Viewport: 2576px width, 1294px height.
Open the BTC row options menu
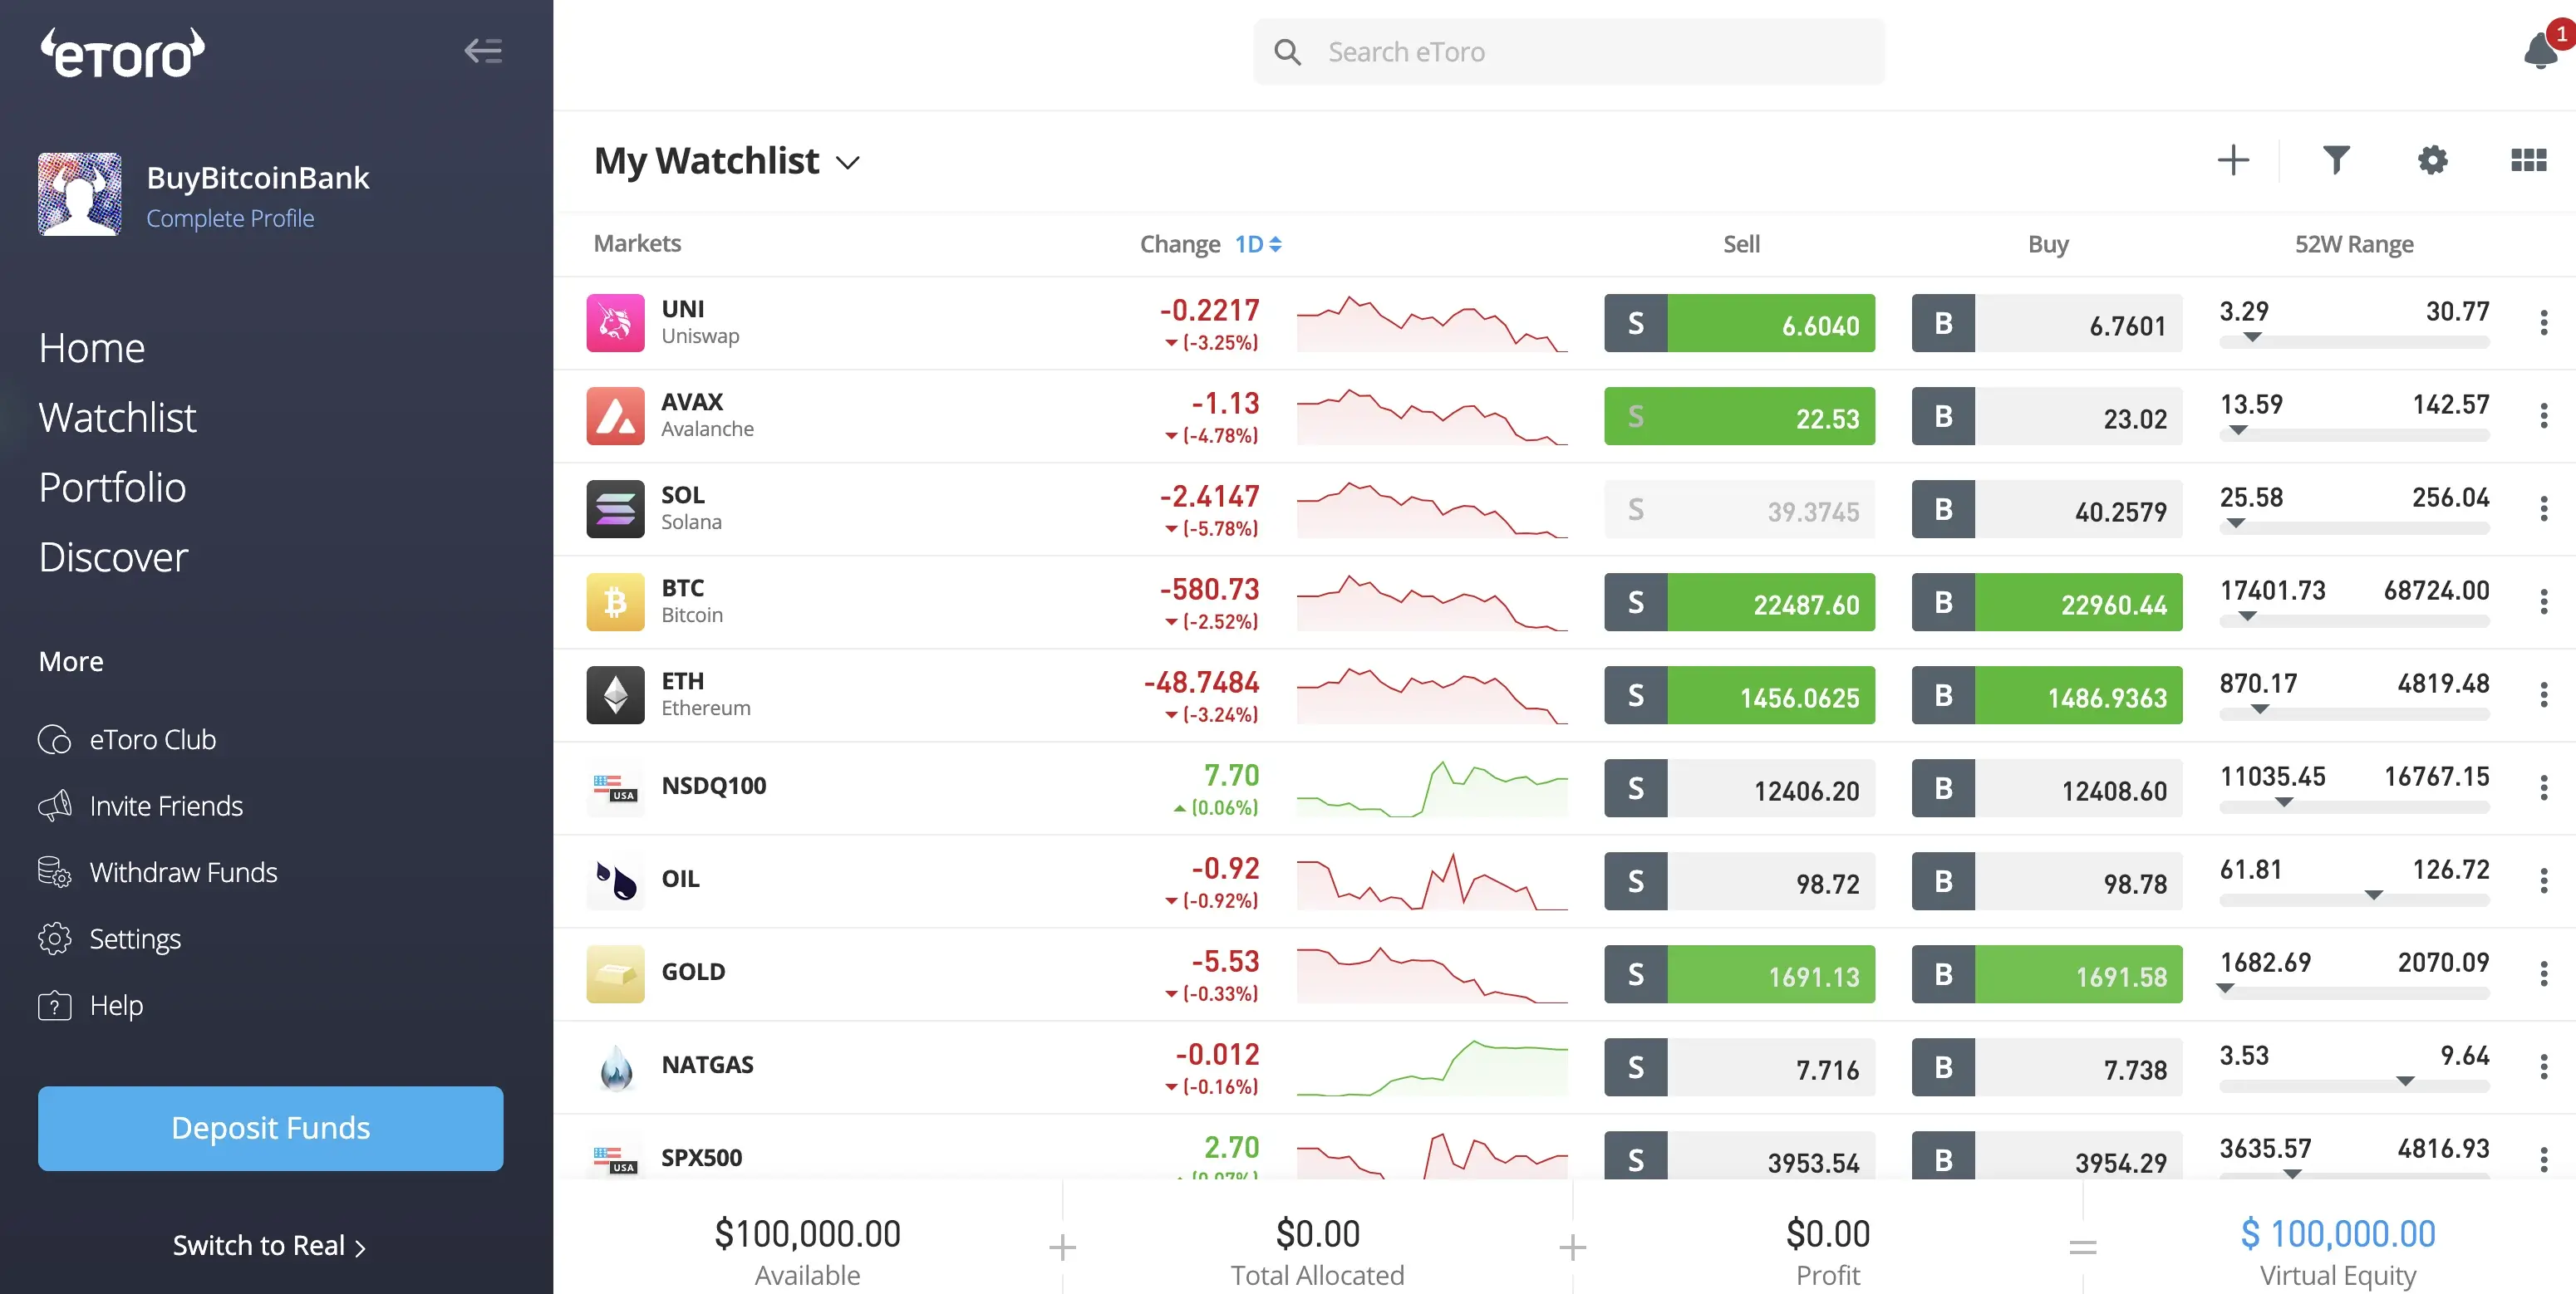tap(2543, 601)
